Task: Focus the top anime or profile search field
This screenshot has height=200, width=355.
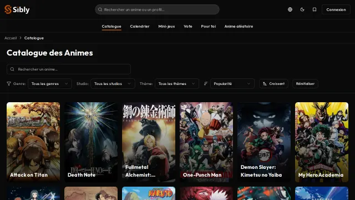Action: tap(157, 9)
